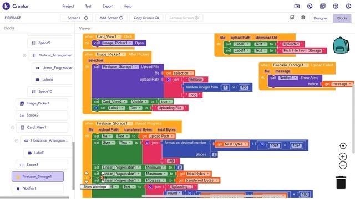Image resolution: width=355 pixels, height=199 pixels.
Task: Click the 'Uploading File' text block
Action: point(170,108)
